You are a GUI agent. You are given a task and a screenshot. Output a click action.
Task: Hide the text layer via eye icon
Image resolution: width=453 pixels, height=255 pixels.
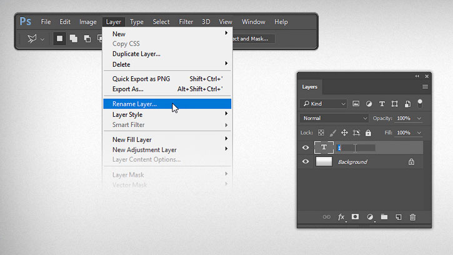click(306, 147)
